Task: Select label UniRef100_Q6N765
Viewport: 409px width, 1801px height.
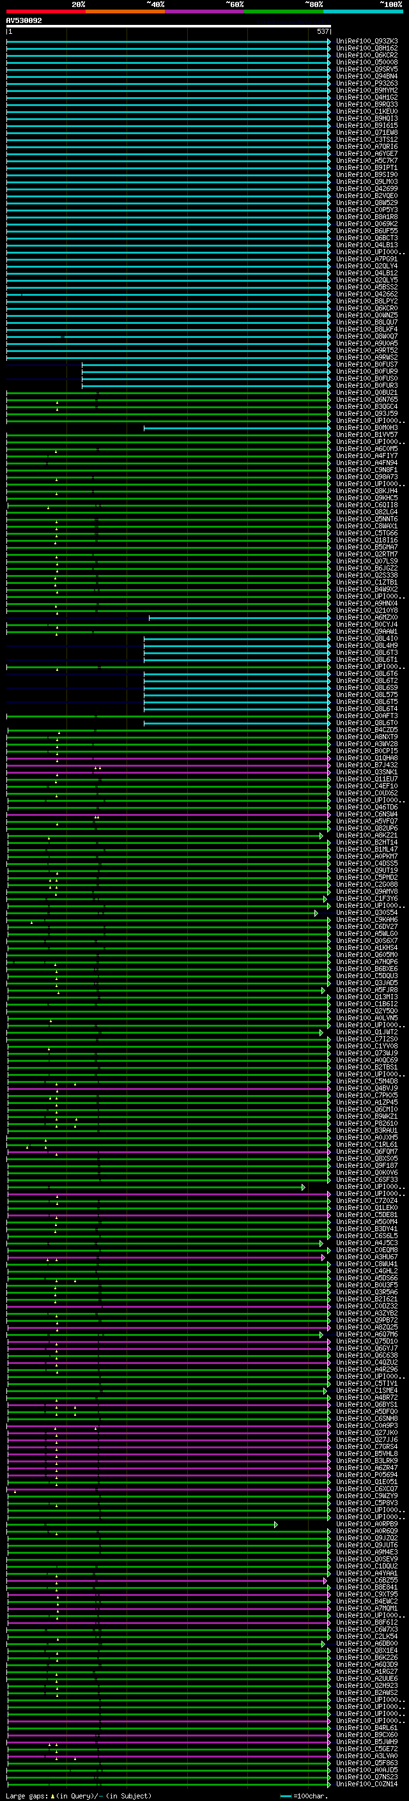Action: point(367,400)
